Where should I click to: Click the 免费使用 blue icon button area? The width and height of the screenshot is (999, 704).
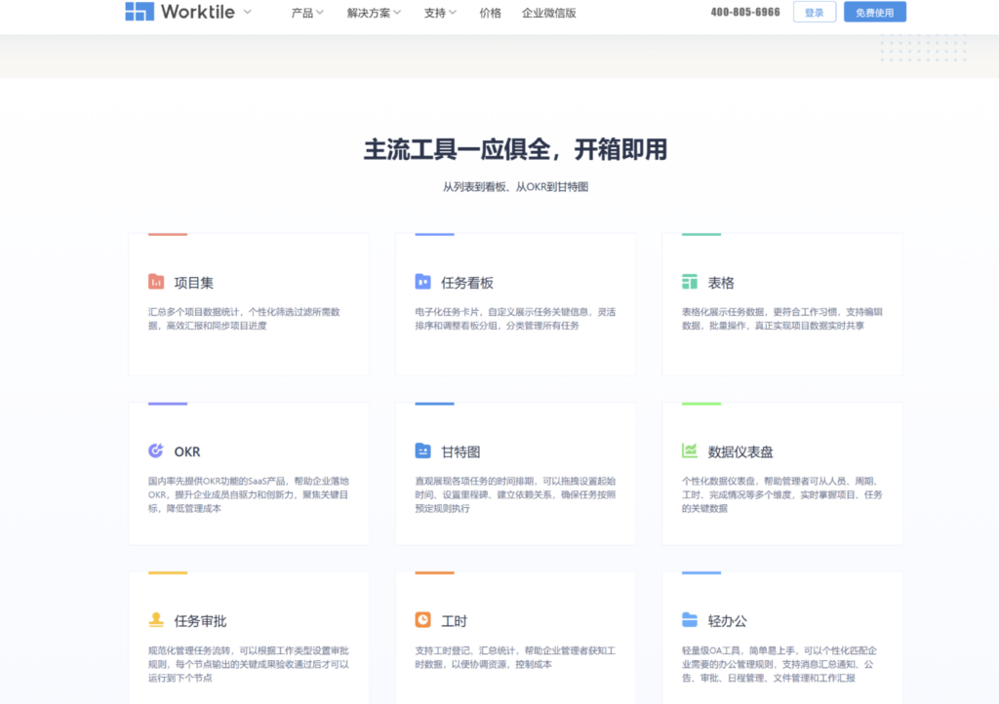pos(875,12)
